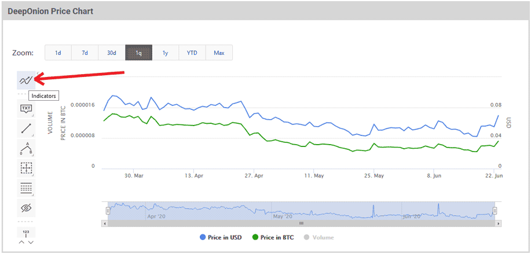
Task: Click the toolbar scroll-down chevron
Action: 31,242
